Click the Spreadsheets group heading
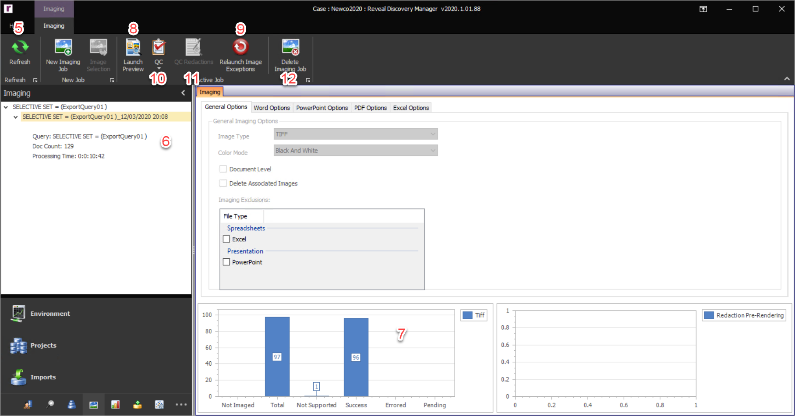This screenshot has width=795, height=416. click(x=246, y=228)
